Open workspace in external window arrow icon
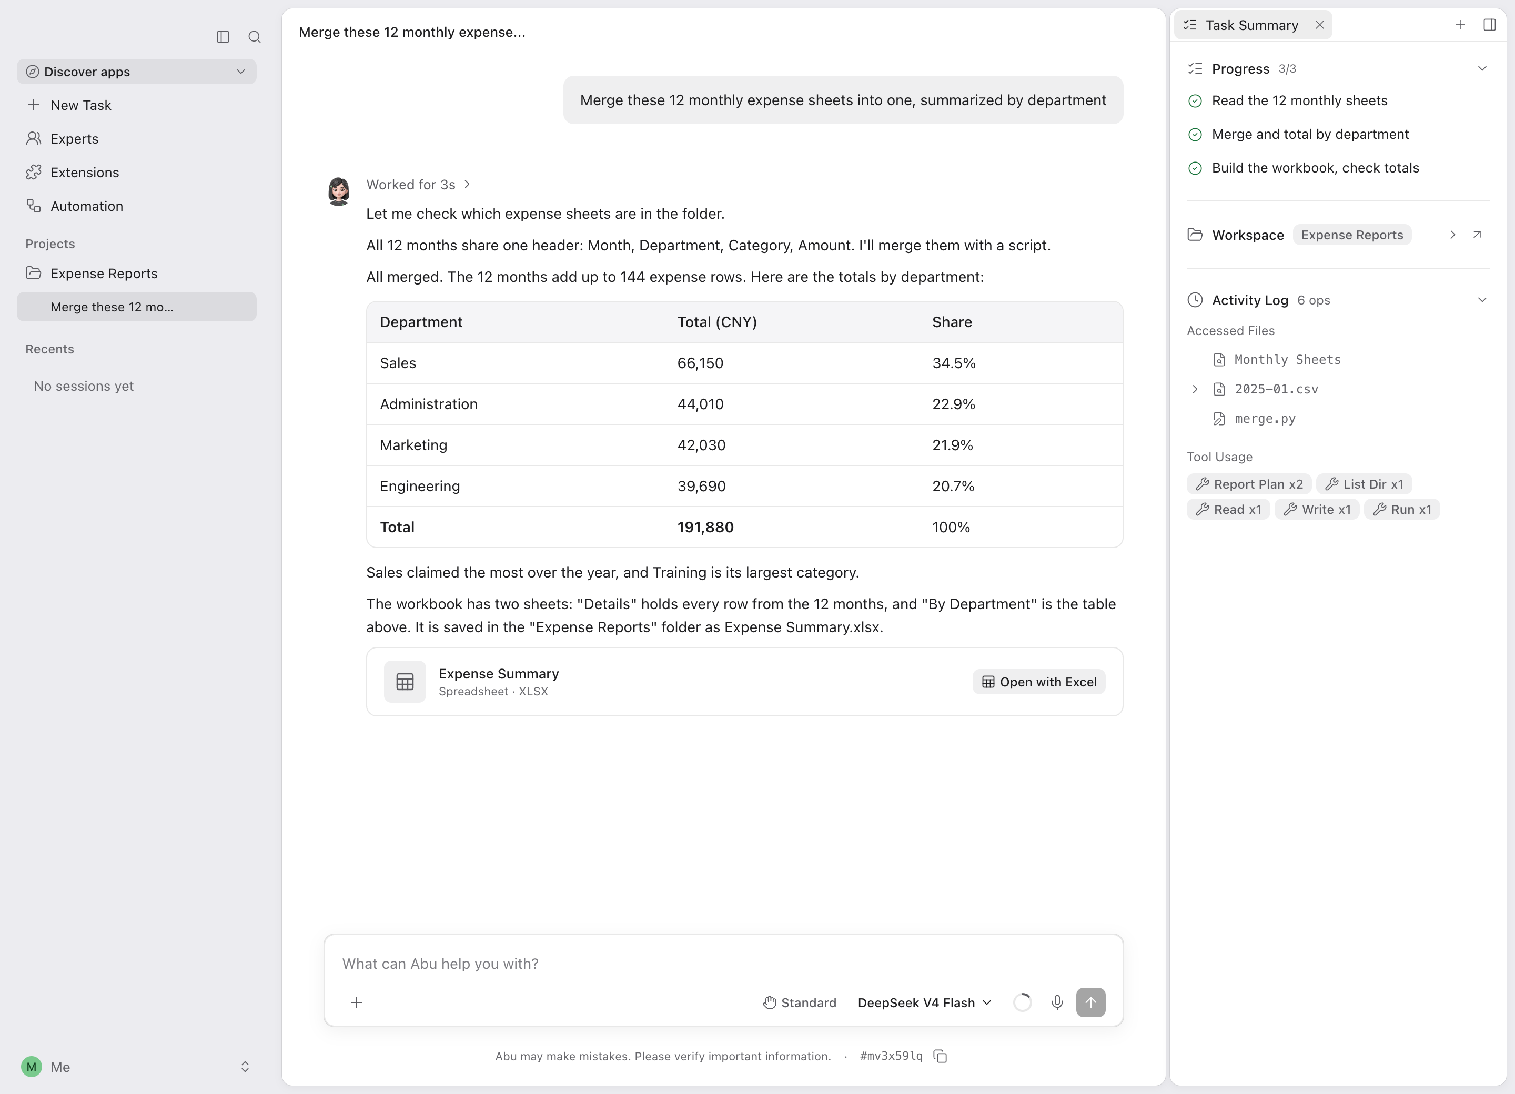The height and width of the screenshot is (1094, 1515). [1477, 235]
